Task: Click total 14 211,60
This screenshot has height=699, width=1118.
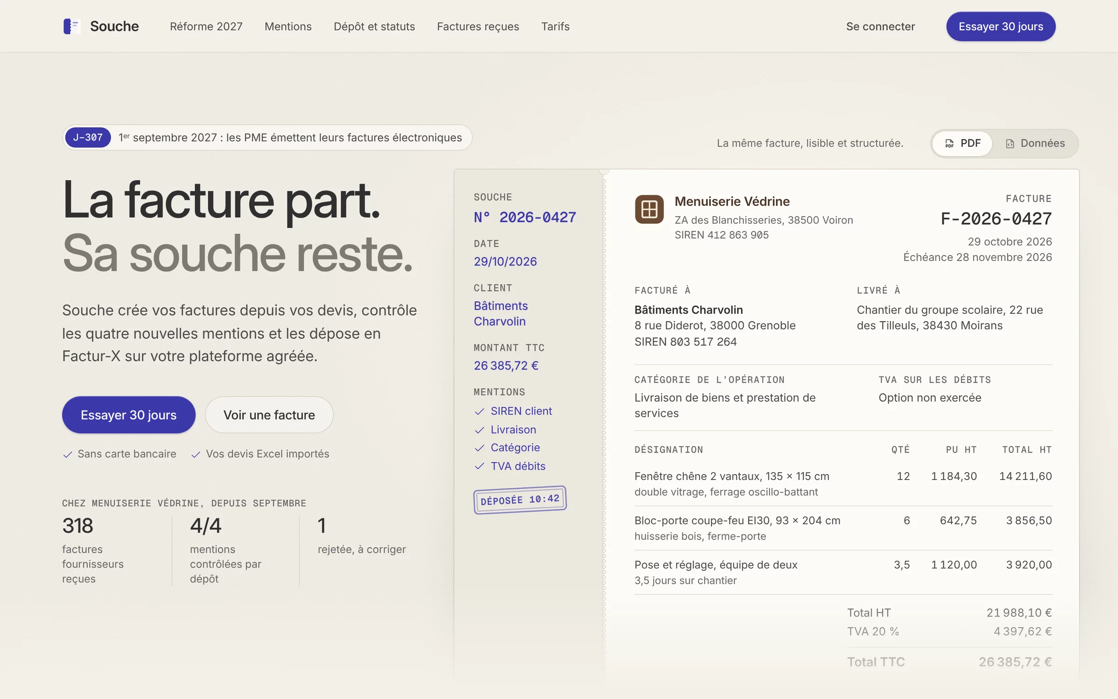Action: click(x=1026, y=476)
